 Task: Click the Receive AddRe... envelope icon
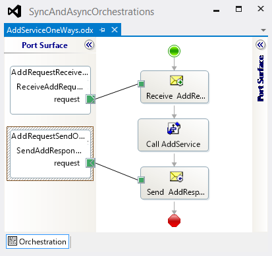pyautogui.click(x=177, y=80)
